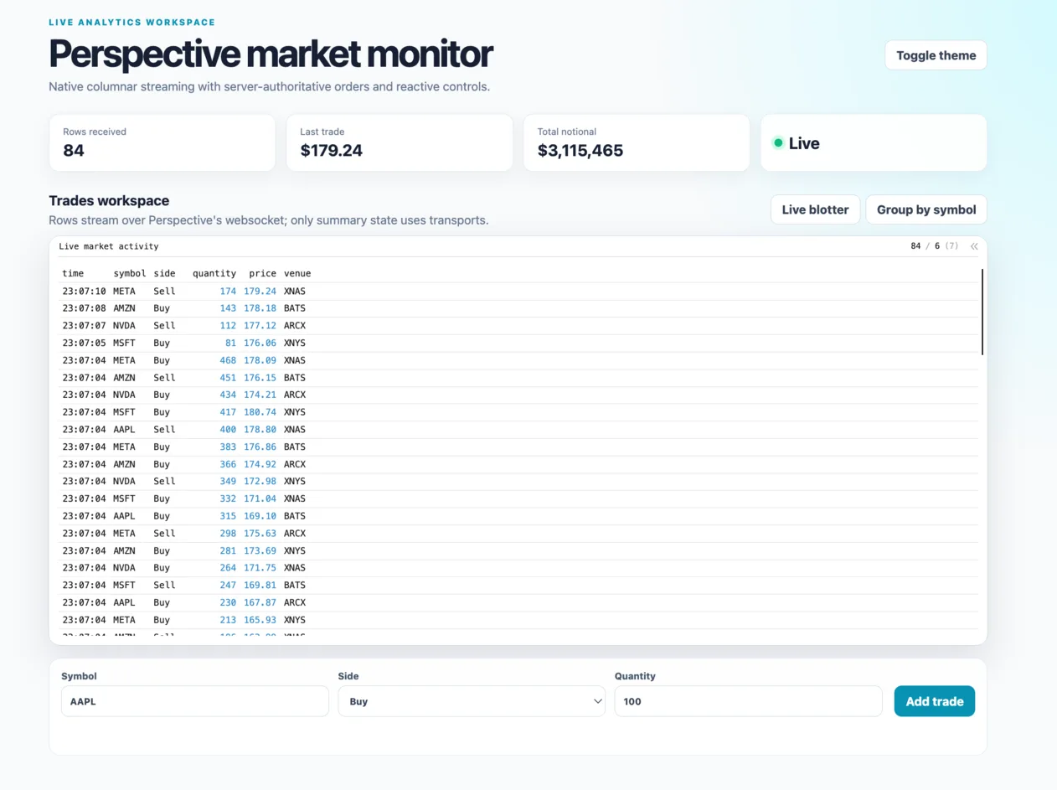Focus the Symbol input field containing AAPL
Image resolution: width=1057 pixels, height=790 pixels.
click(195, 701)
